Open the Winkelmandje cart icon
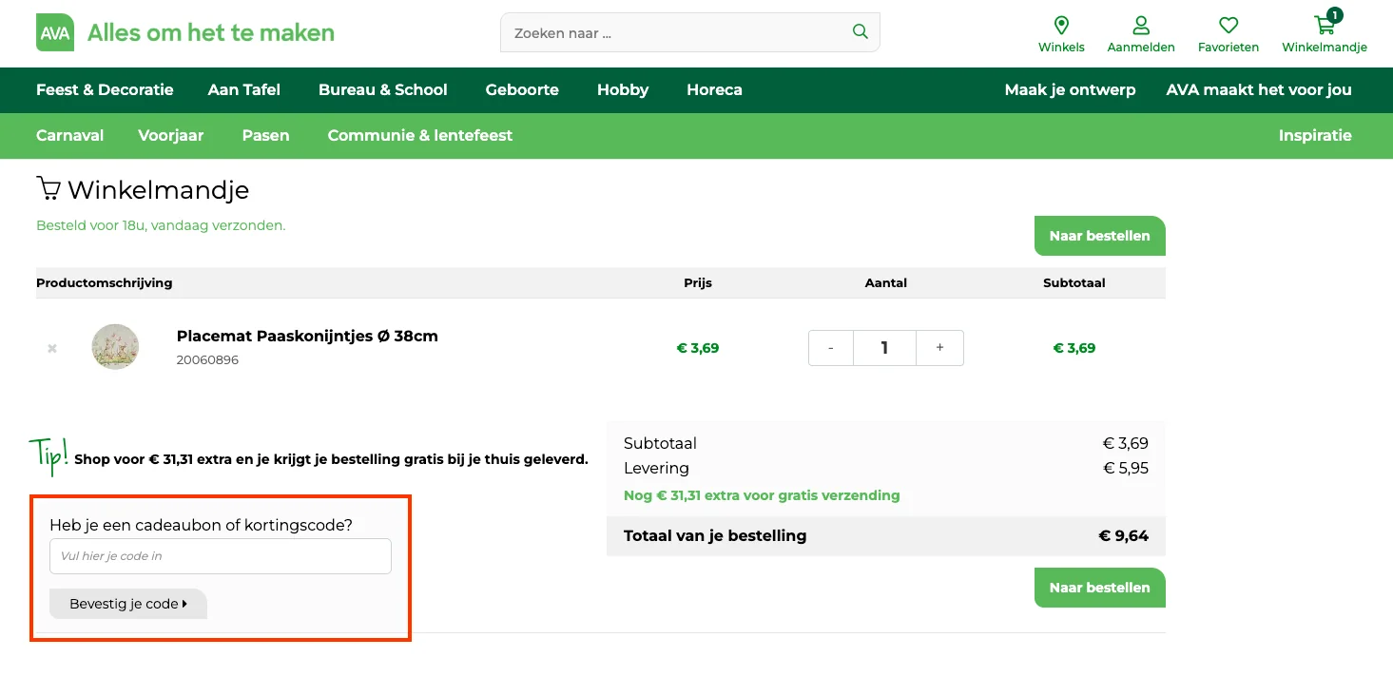 pos(1324,26)
